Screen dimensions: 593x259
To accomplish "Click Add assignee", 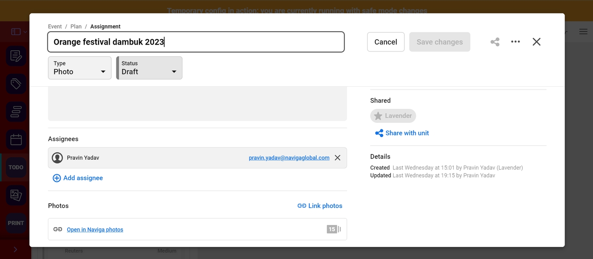I will point(78,178).
